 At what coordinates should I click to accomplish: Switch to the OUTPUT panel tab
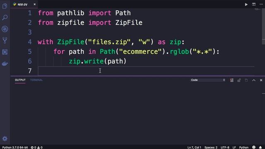pyautogui.click(x=20, y=80)
